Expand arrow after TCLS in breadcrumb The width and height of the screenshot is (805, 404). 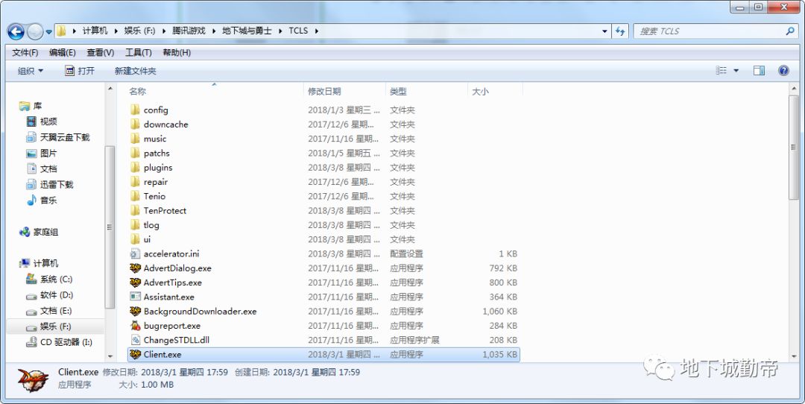click(316, 31)
